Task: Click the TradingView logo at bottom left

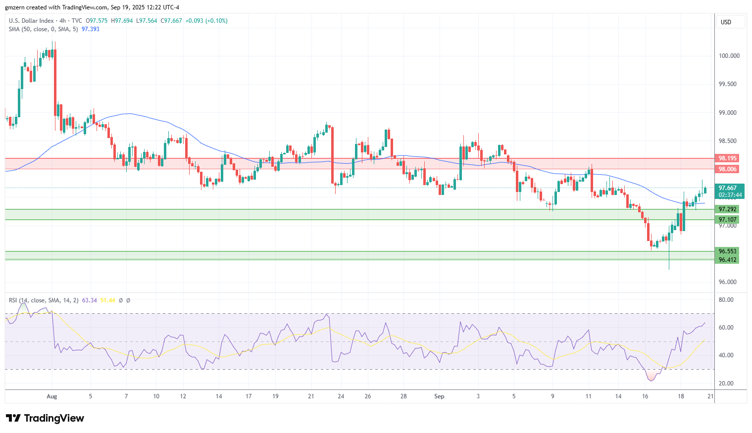Action: 45,418
